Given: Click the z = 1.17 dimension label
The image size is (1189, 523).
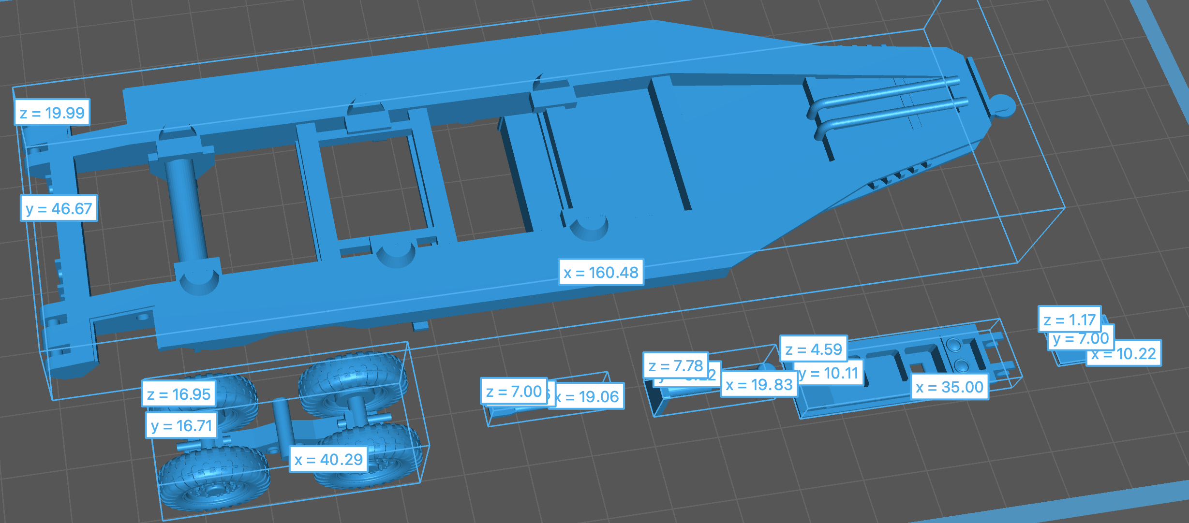Looking at the screenshot, I should tap(1069, 320).
